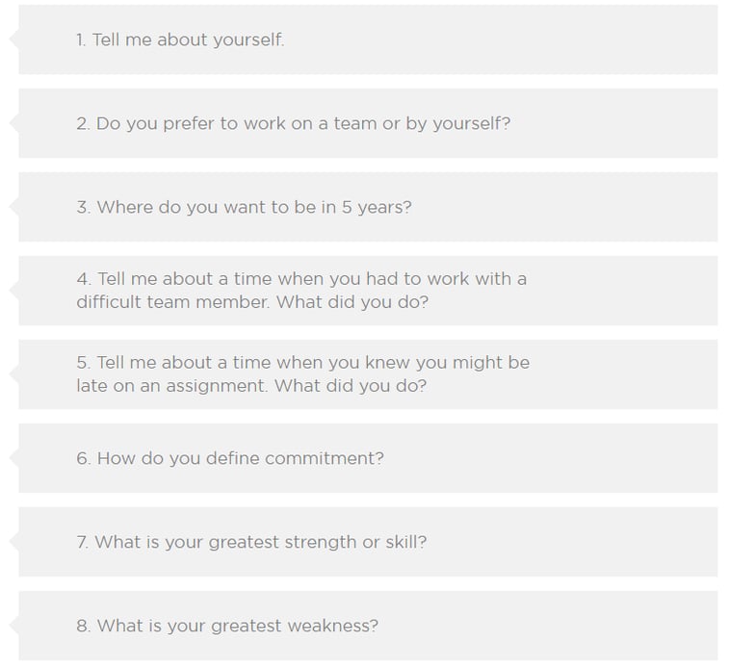Click the left notch arrow beside question 8
The image size is (729, 667).
click(13, 626)
